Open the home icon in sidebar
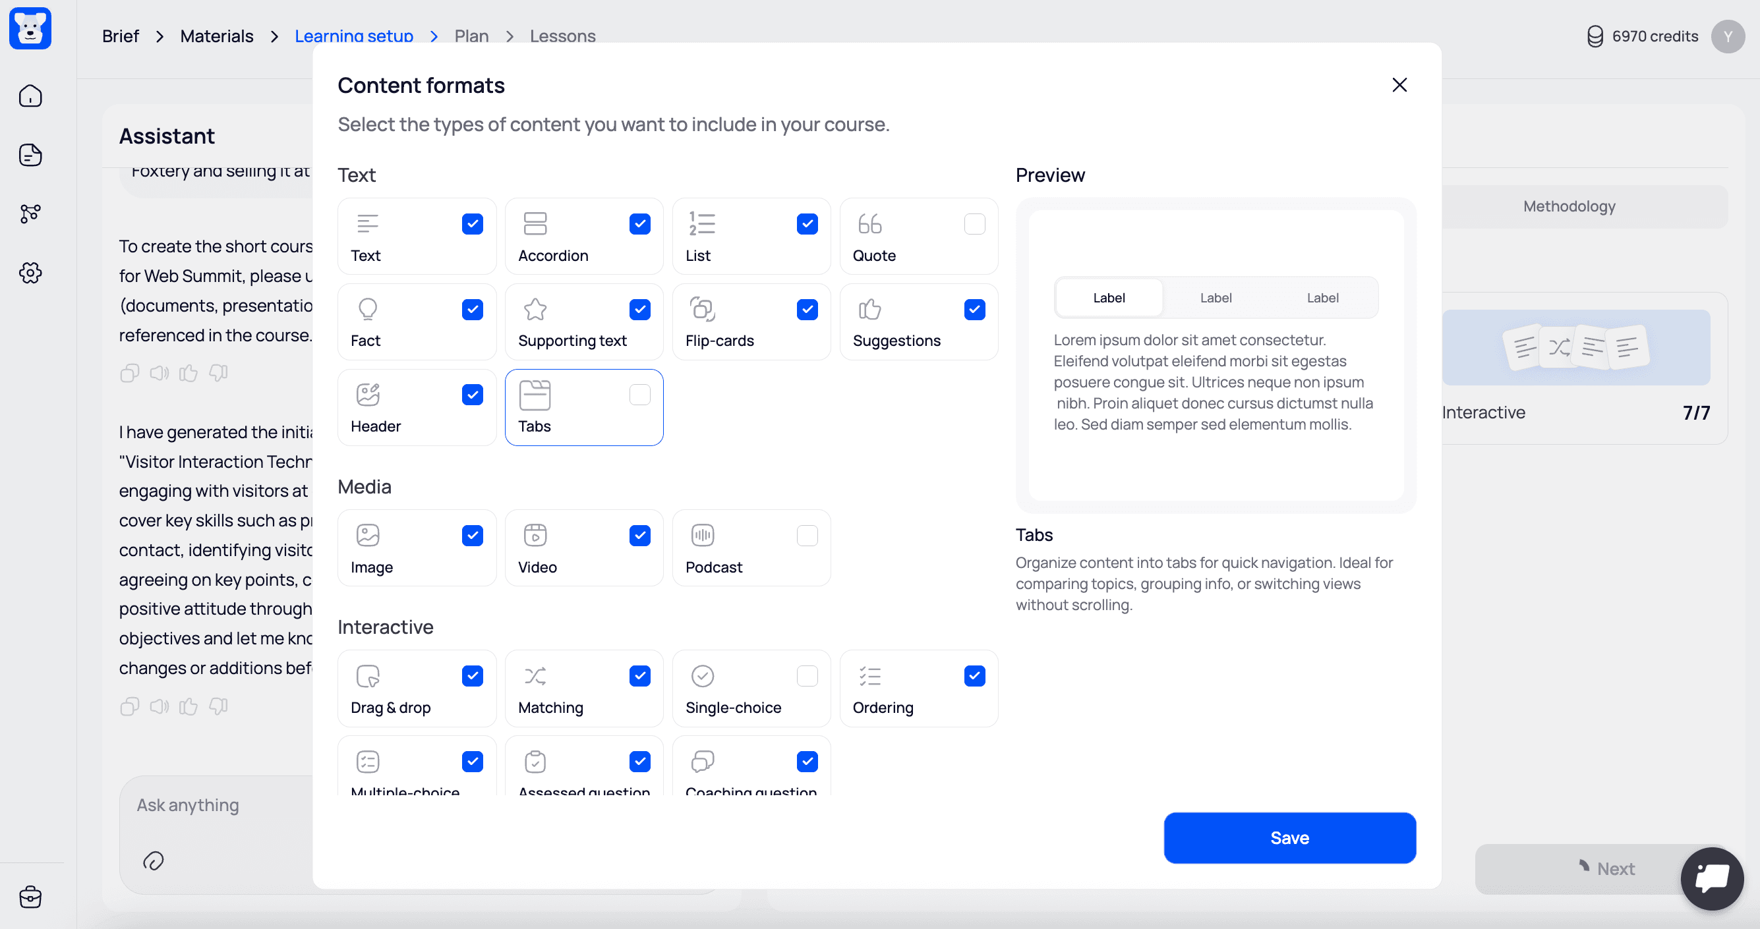This screenshot has height=929, width=1760. coord(31,96)
